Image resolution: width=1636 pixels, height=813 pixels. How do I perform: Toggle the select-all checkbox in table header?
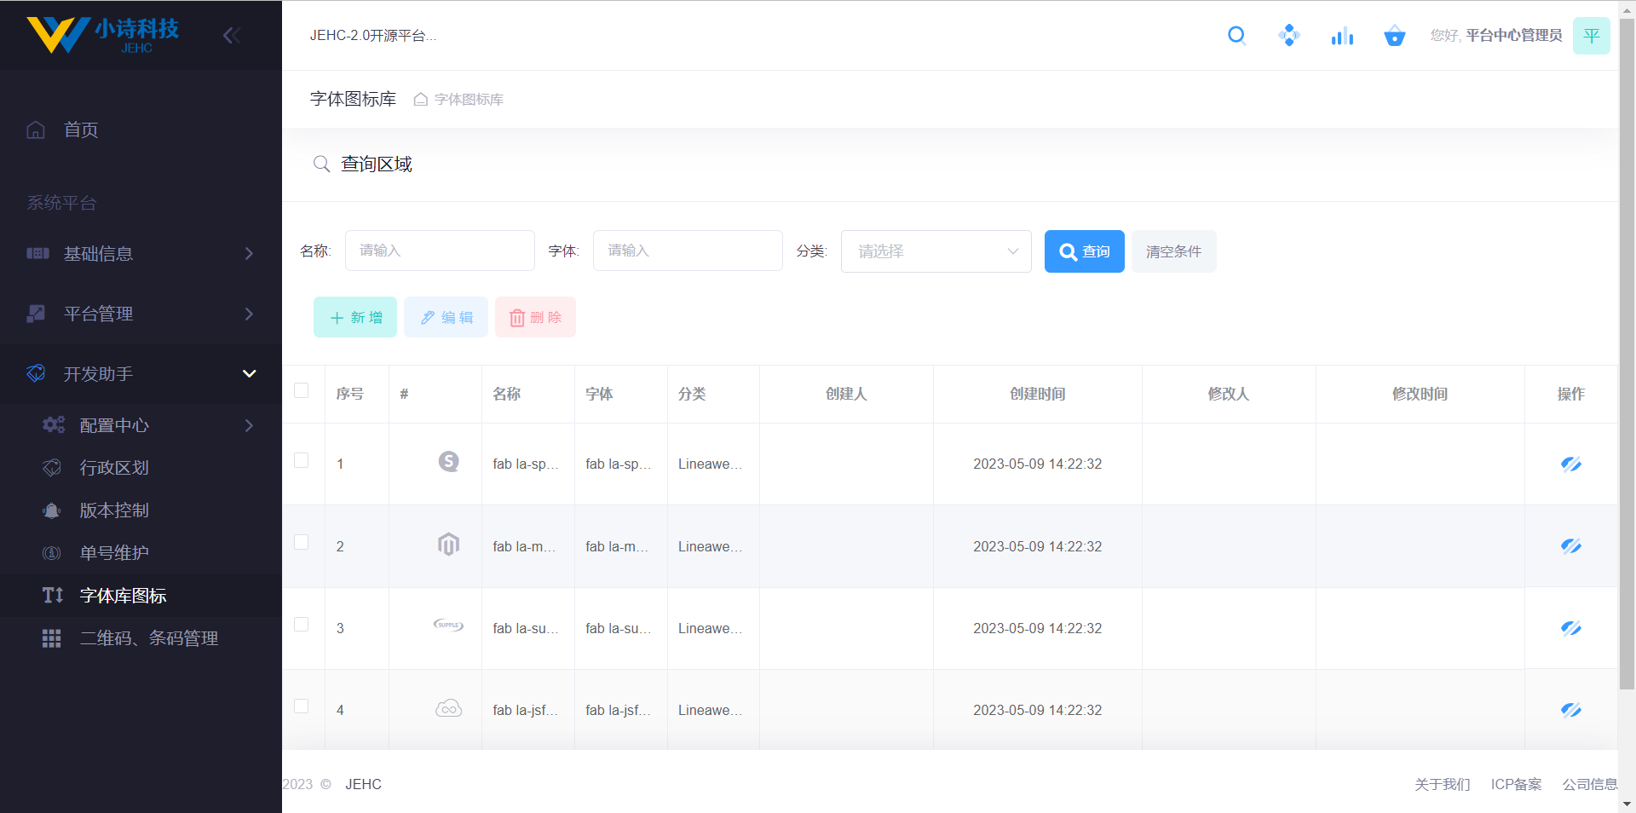coord(302,391)
